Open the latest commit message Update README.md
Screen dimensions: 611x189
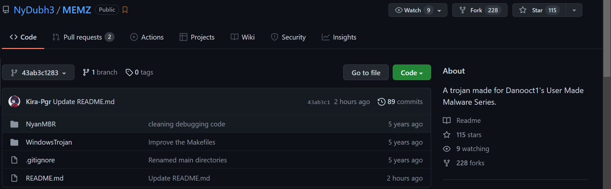click(84, 102)
